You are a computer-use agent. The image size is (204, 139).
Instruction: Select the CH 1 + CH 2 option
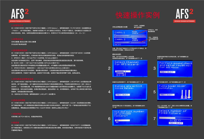121,75
